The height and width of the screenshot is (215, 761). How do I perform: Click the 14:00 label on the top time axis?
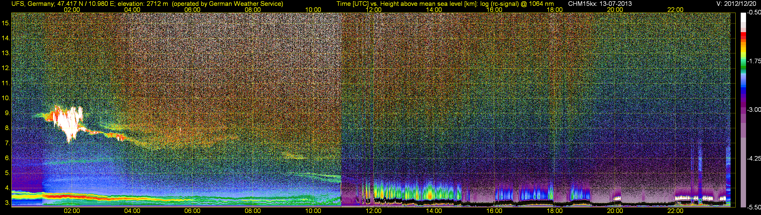pyautogui.click(x=434, y=10)
